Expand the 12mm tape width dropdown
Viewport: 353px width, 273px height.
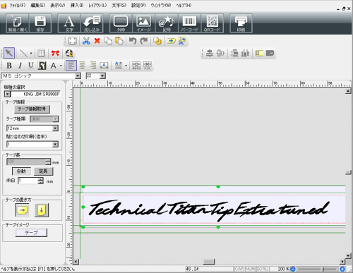(55, 128)
